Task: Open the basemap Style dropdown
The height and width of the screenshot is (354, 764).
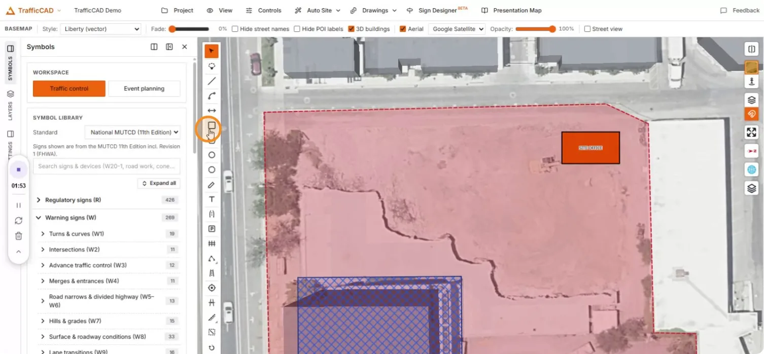Action: coord(100,29)
